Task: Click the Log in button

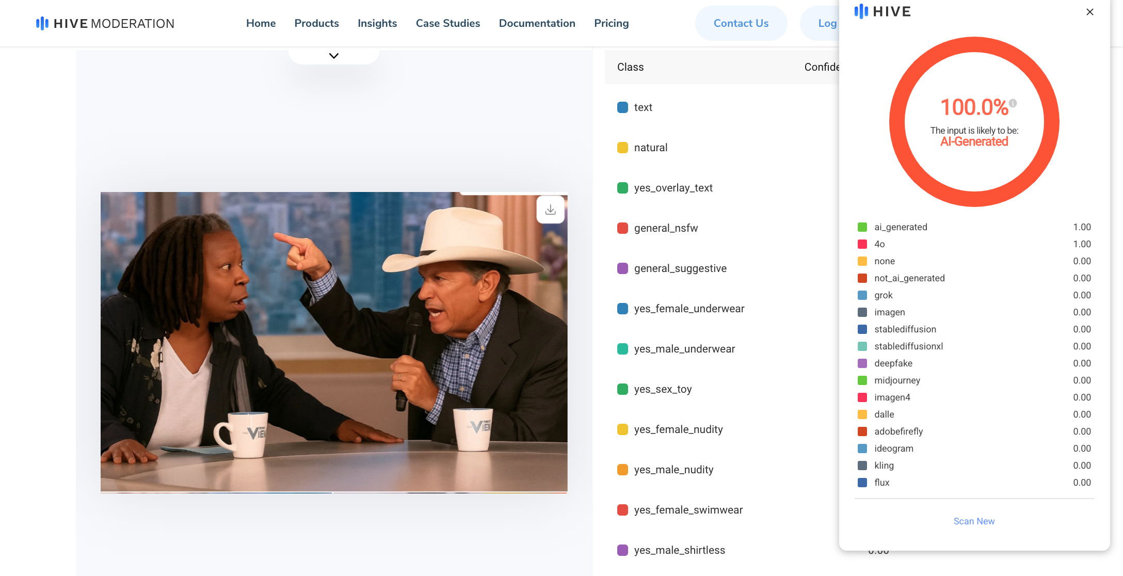Action: click(x=821, y=23)
